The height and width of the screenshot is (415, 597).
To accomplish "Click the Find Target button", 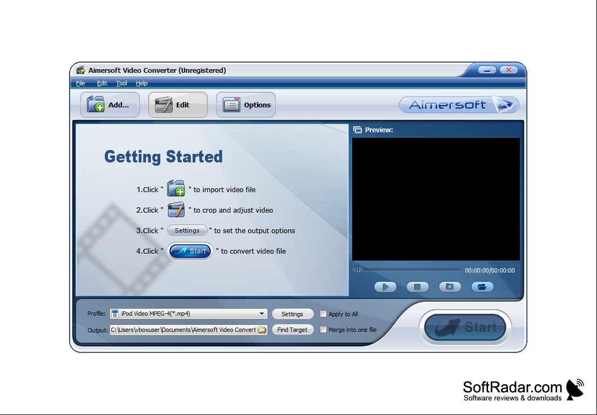I will pos(292,330).
